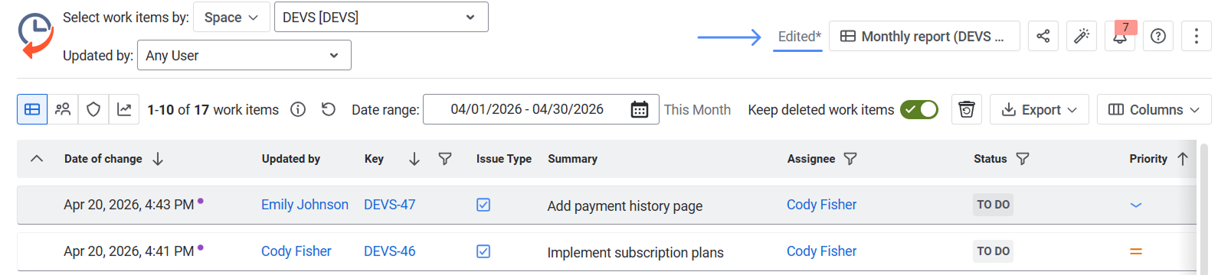Open the DEVS [DEVS] space dropdown
Image resolution: width=1218 pixels, height=275 pixels.
(x=381, y=17)
